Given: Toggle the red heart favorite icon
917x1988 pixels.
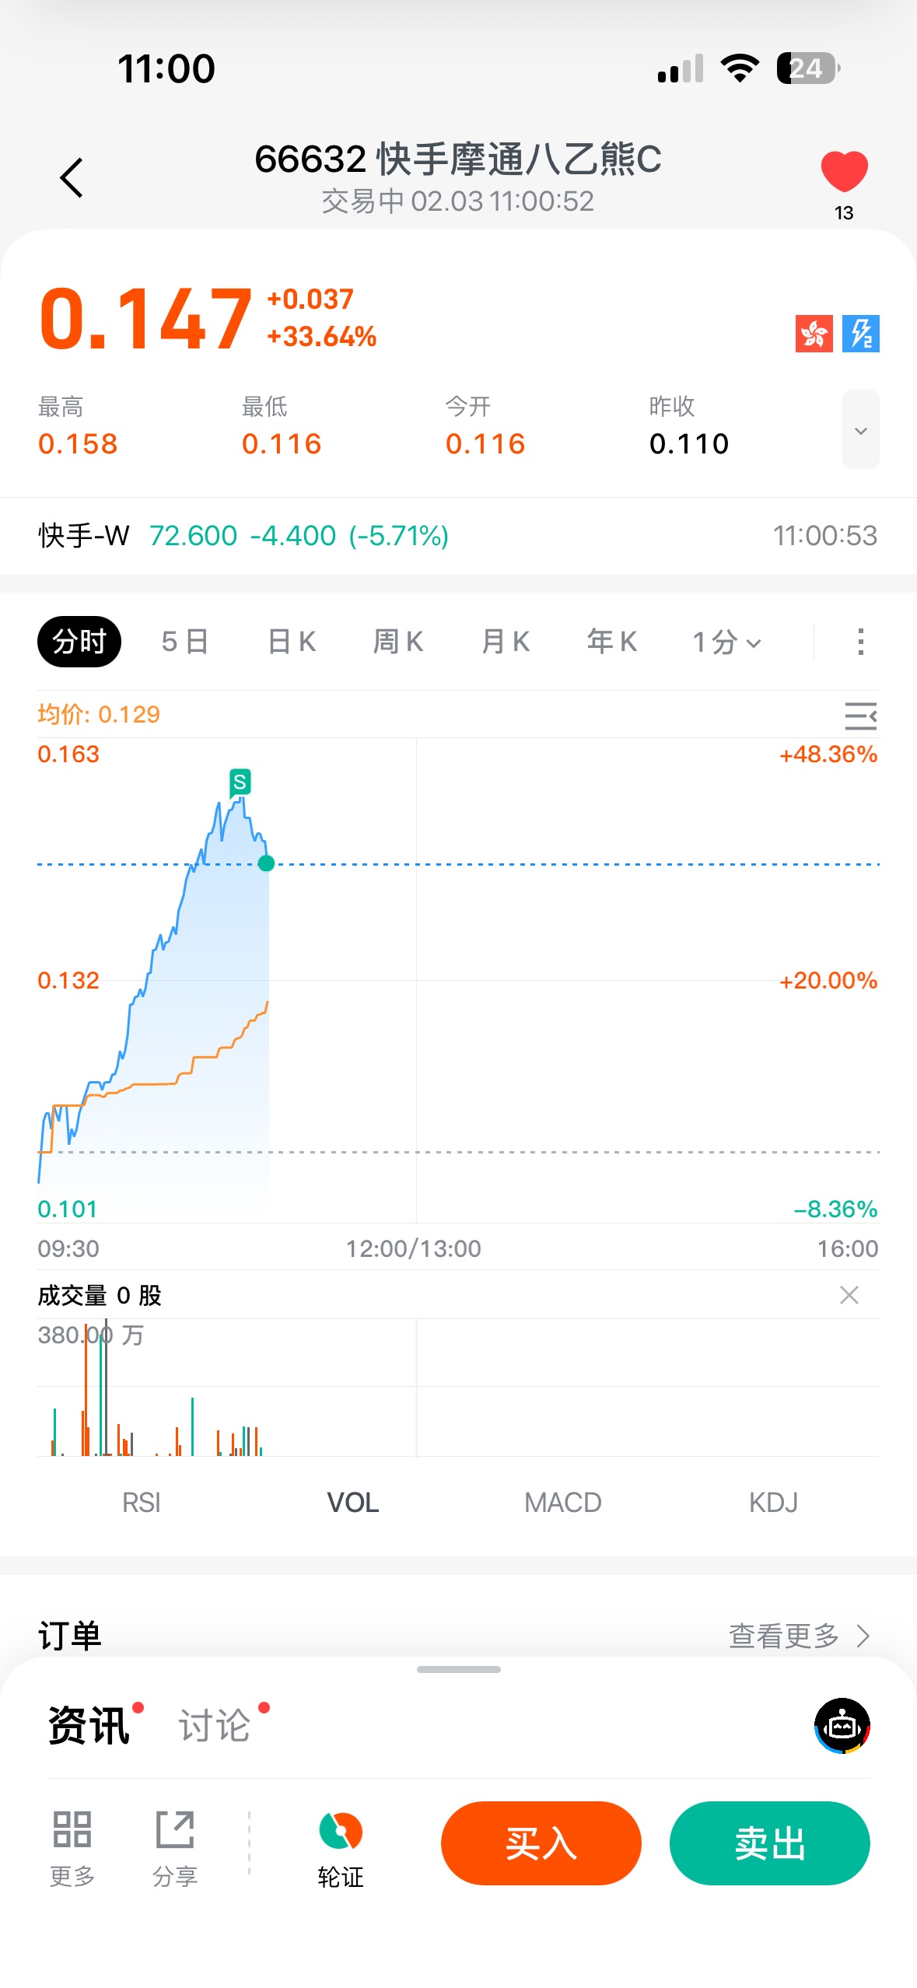Looking at the screenshot, I should 844,172.
